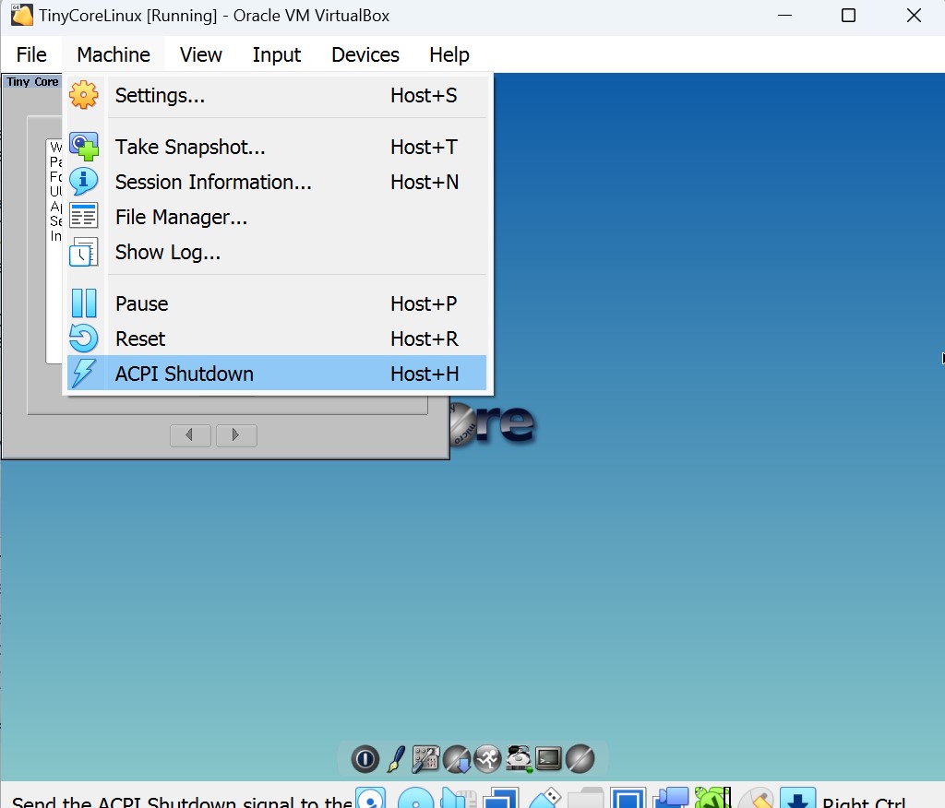
Task: Open Session Information dialog entry
Action: 277,182
